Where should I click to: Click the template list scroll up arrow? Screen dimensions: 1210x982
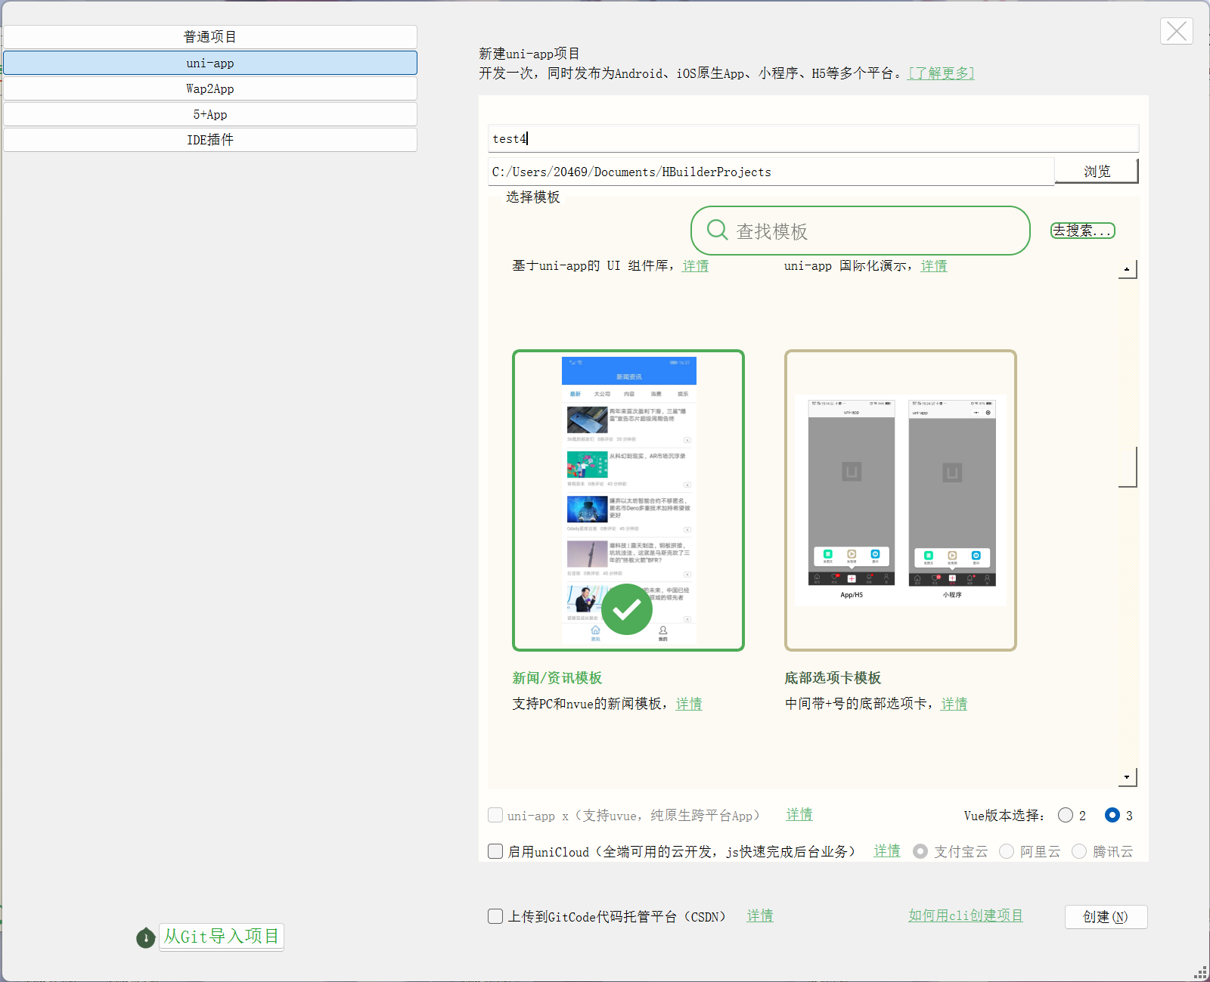pyautogui.click(x=1128, y=269)
